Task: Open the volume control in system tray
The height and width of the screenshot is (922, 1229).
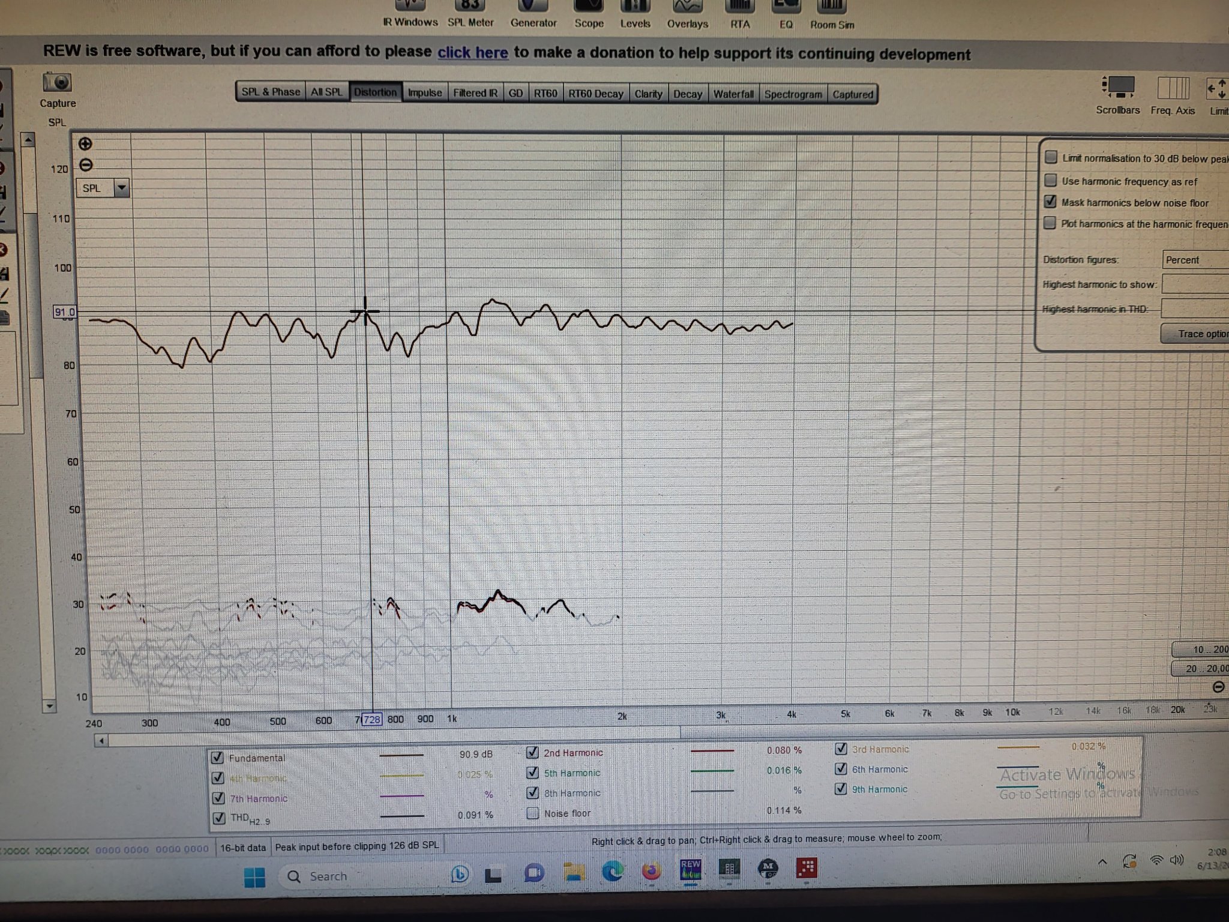Action: [x=1177, y=860]
